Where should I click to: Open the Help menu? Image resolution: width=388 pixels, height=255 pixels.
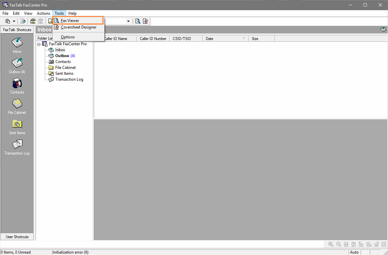coord(72,13)
